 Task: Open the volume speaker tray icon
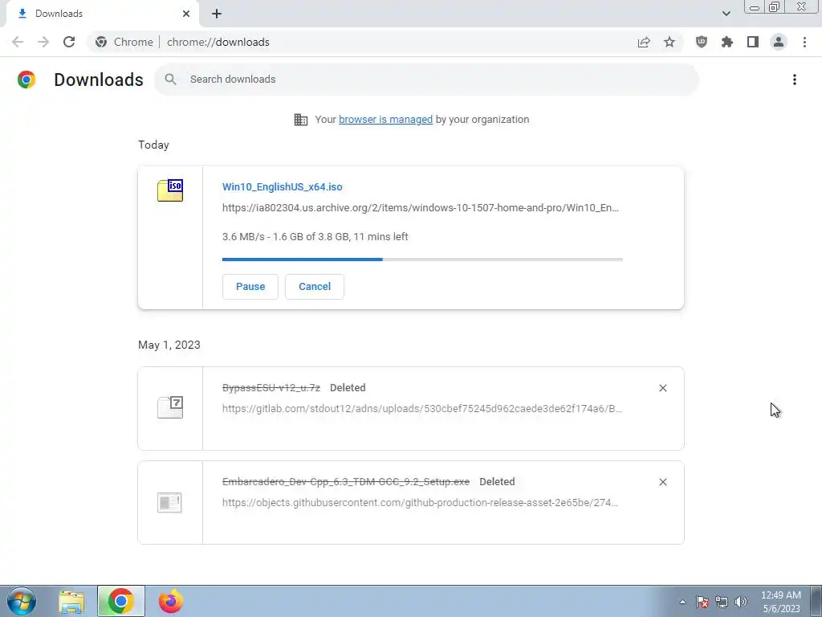[741, 602]
